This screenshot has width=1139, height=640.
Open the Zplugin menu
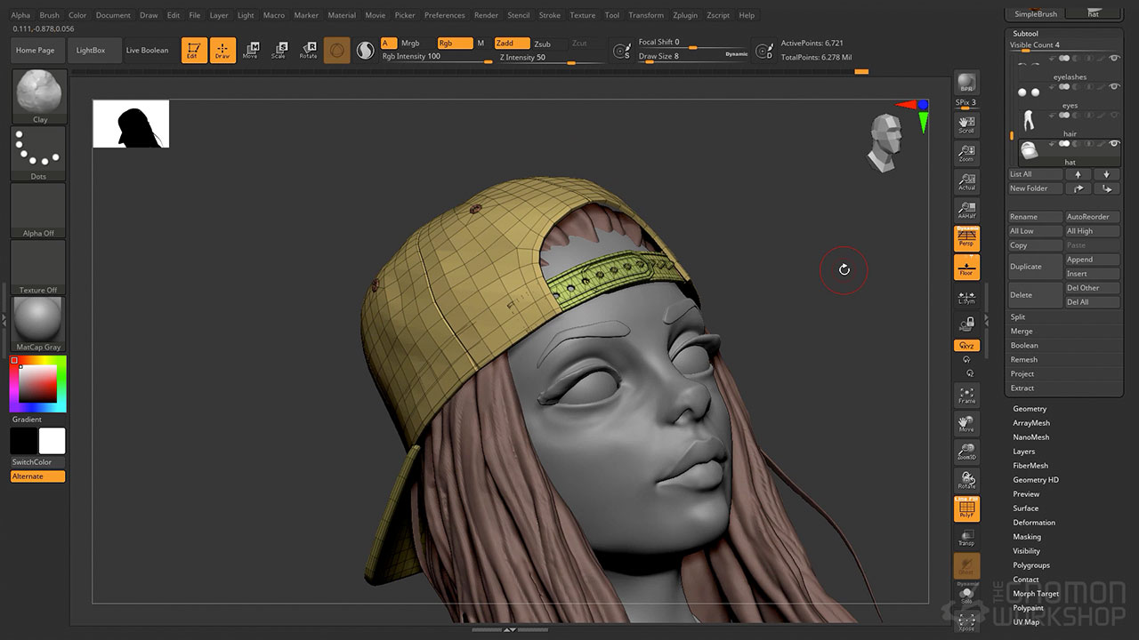685,15
